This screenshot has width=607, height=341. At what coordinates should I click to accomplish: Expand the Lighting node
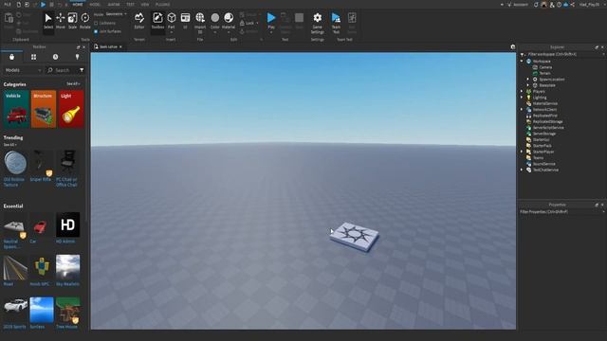(522, 98)
